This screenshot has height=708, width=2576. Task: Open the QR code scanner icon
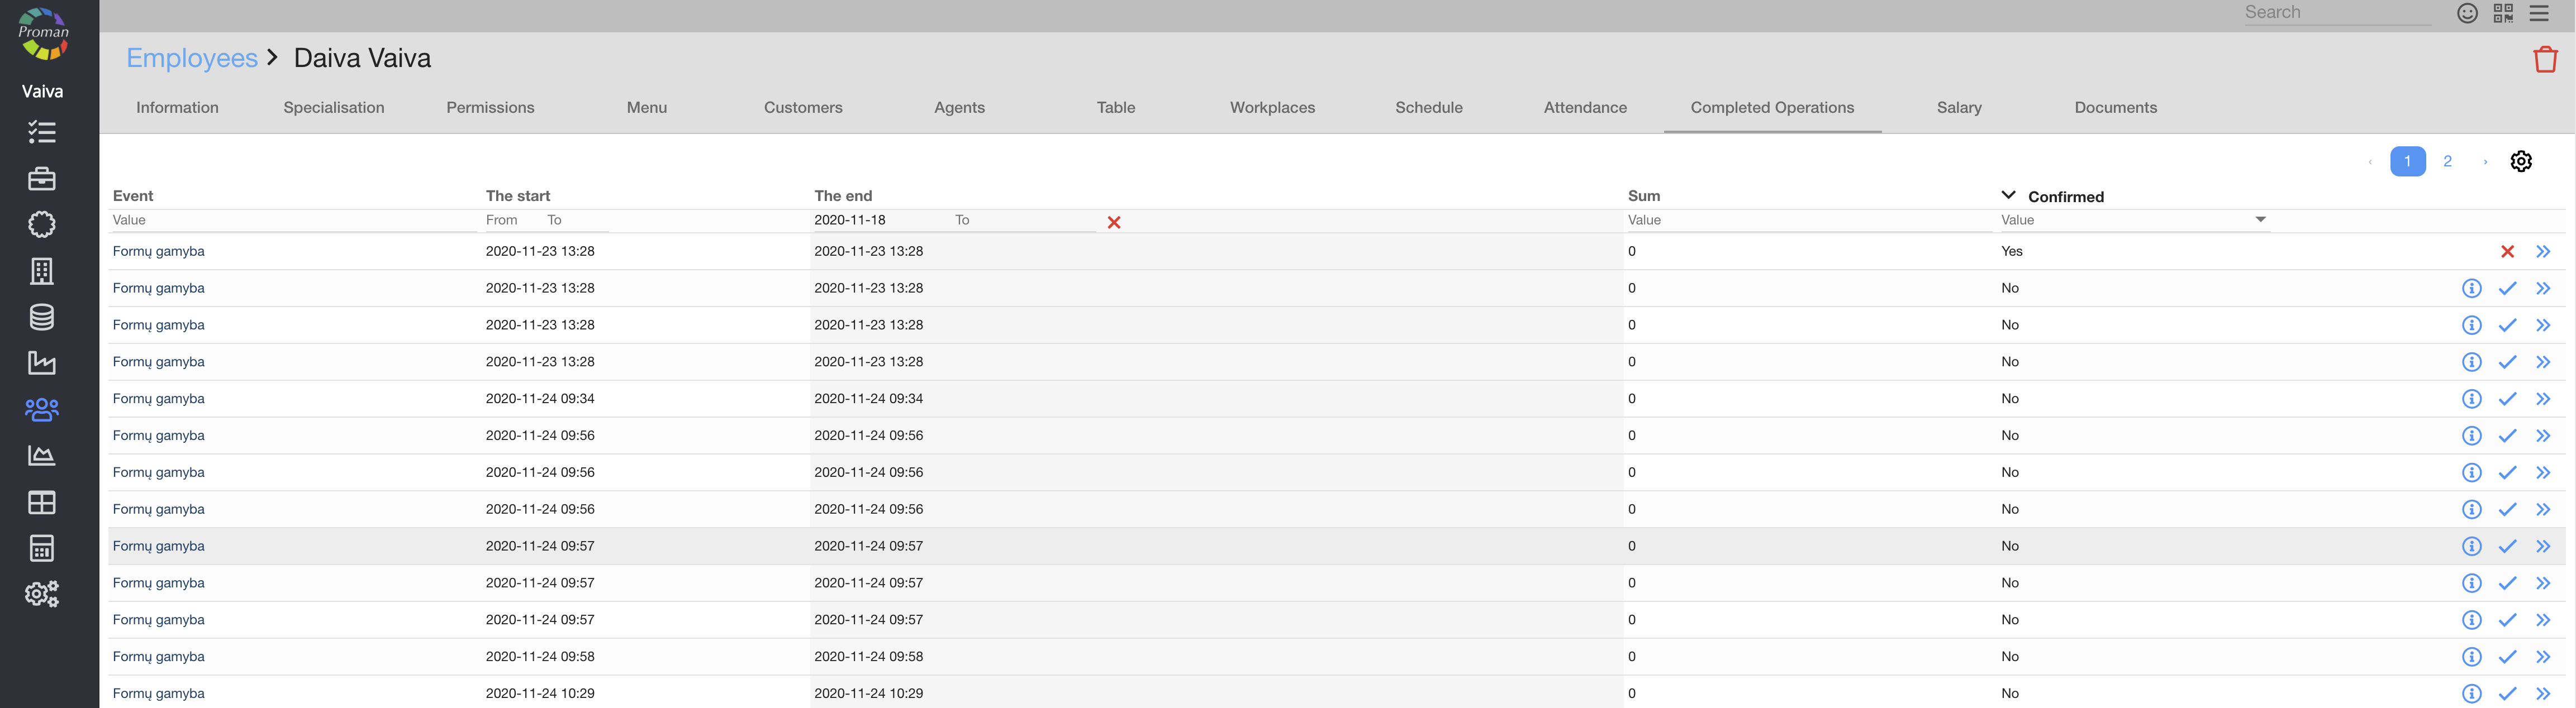click(x=2503, y=13)
